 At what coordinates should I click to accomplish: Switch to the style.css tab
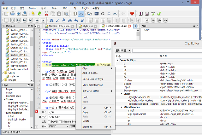(x=88, y=26)
